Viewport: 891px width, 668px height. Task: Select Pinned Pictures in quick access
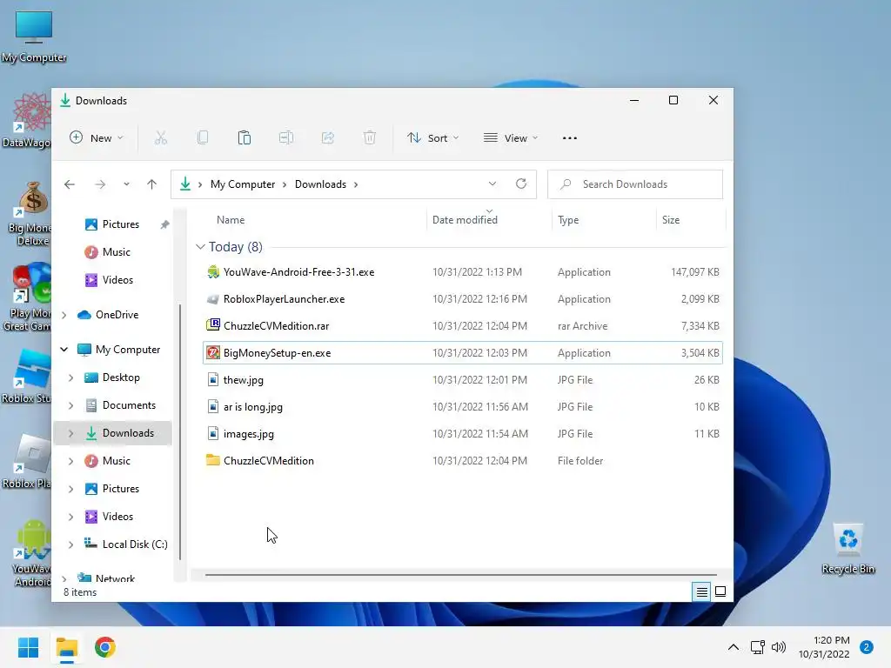(x=120, y=224)
